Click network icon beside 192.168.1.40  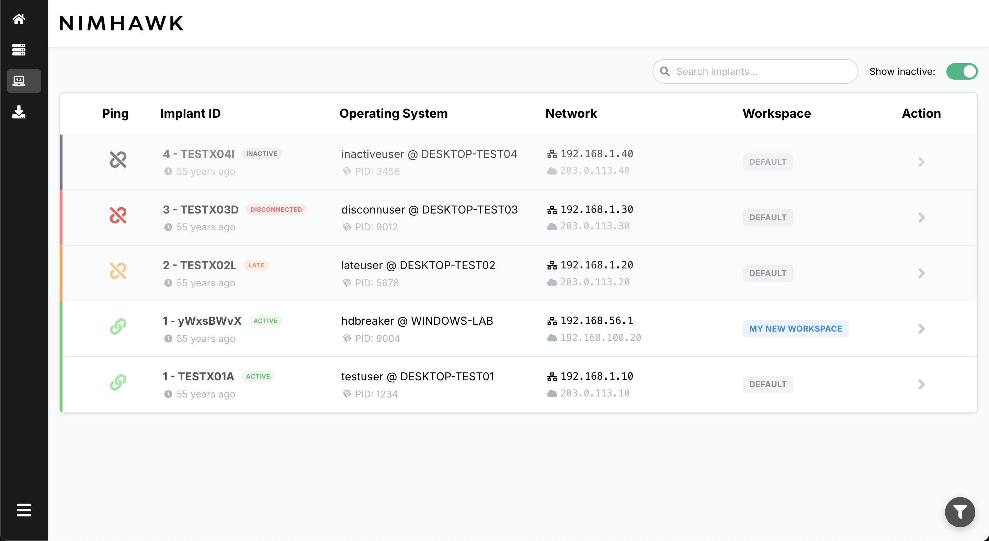point(552,154)
